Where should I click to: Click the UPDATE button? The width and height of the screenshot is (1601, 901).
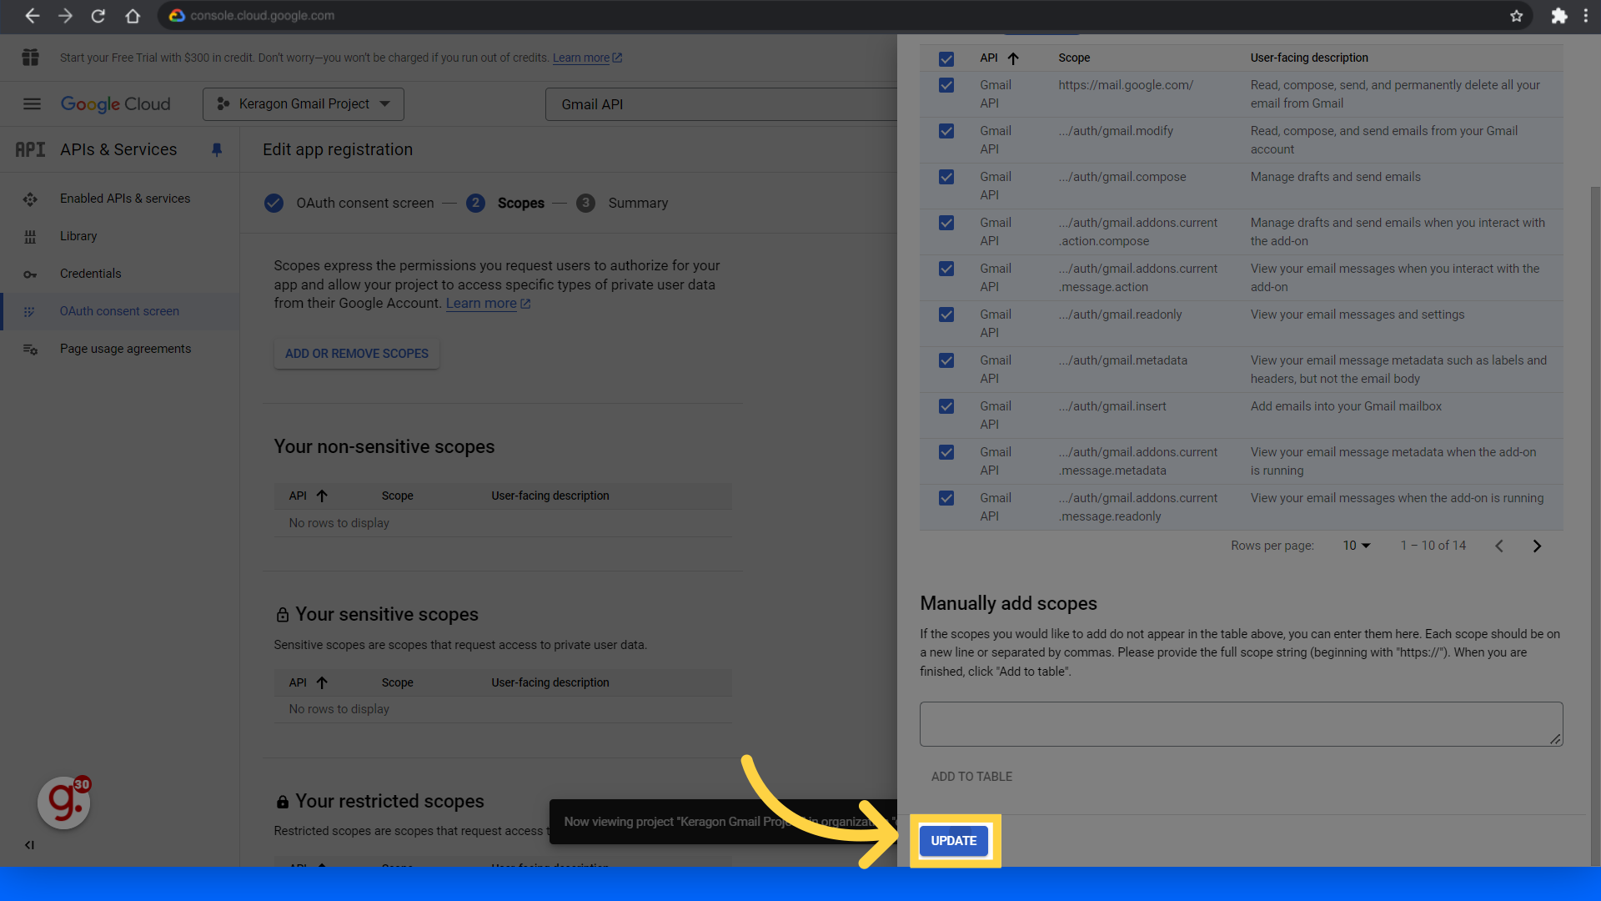[954, 841]
